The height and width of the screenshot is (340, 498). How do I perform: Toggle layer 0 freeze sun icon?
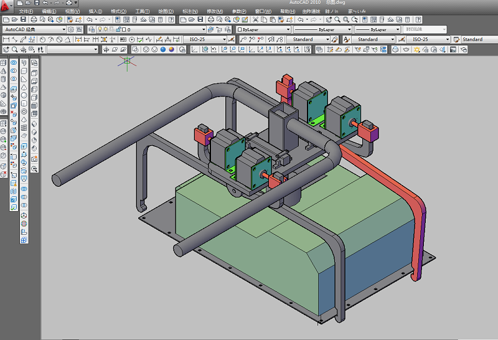(106, 29)
